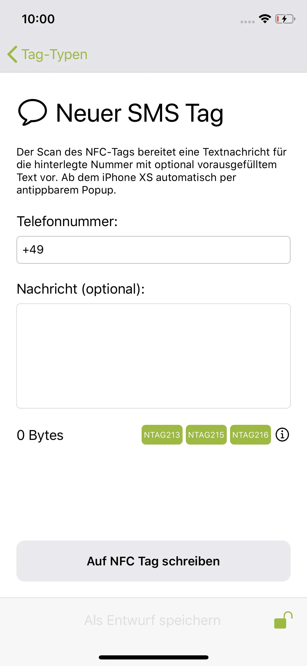Tap the back chevron arrow icon
307x666 pixels.
(12, 54)
